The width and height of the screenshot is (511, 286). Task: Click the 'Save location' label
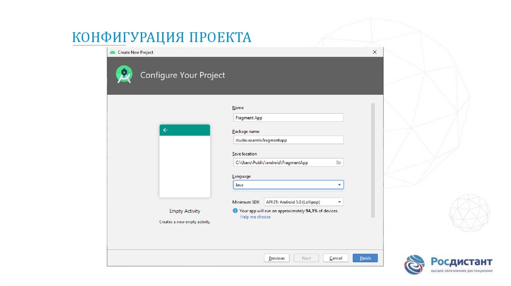(x=245, y=153)
